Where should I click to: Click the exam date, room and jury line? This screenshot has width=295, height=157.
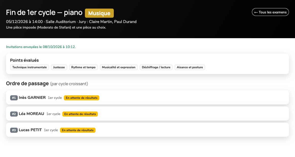(71, 21)
